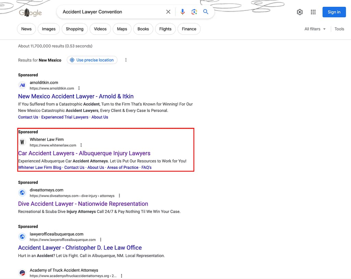Open the FAQ's sitelink
Screen dimensions: 351x279
point(146,168)
